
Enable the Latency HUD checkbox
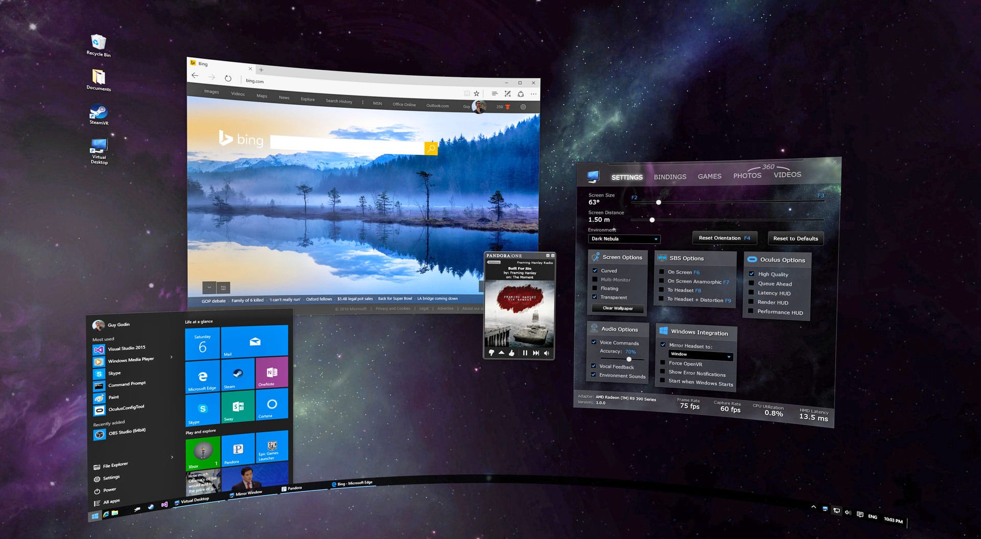click(751, 292)
